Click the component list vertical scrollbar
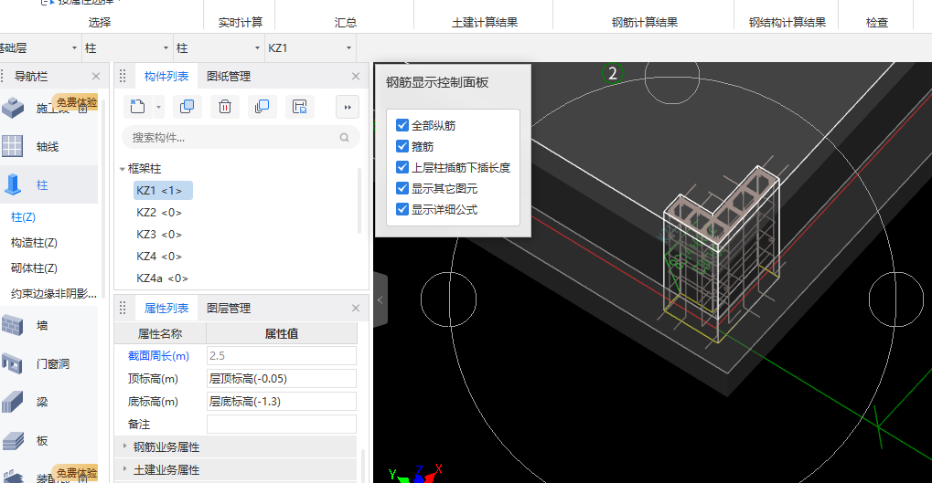This screenshot has width=932, height=483. point(359,201)
